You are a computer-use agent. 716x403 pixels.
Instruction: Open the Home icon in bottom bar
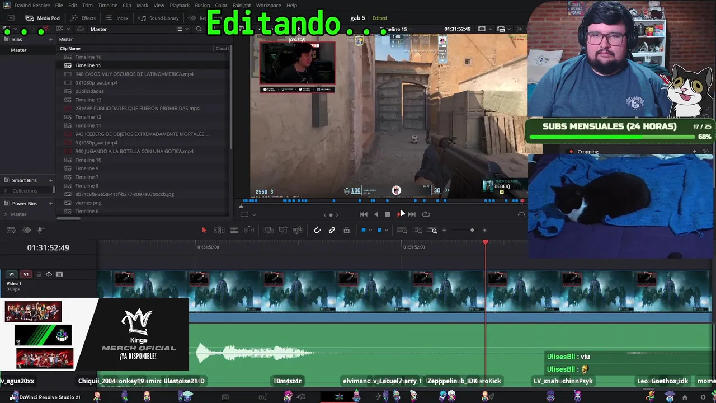coord(685,397)
